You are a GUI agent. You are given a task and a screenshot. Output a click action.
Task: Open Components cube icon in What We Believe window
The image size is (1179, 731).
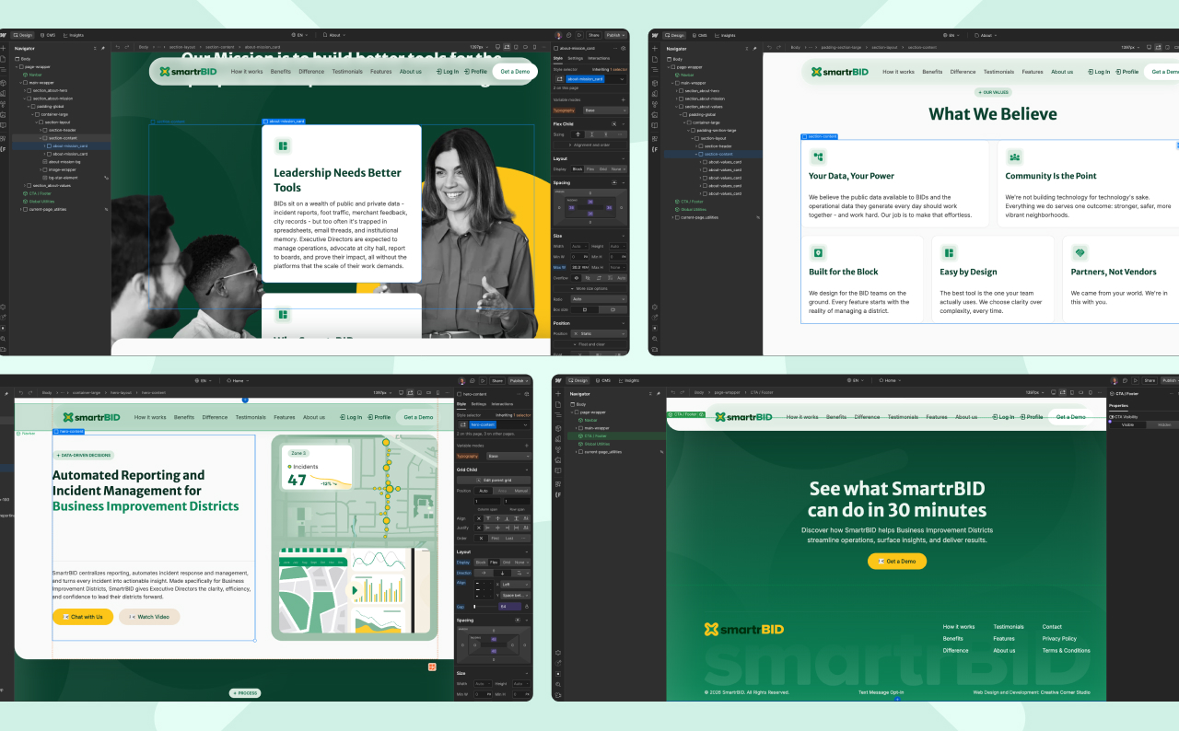coord(655,81)
